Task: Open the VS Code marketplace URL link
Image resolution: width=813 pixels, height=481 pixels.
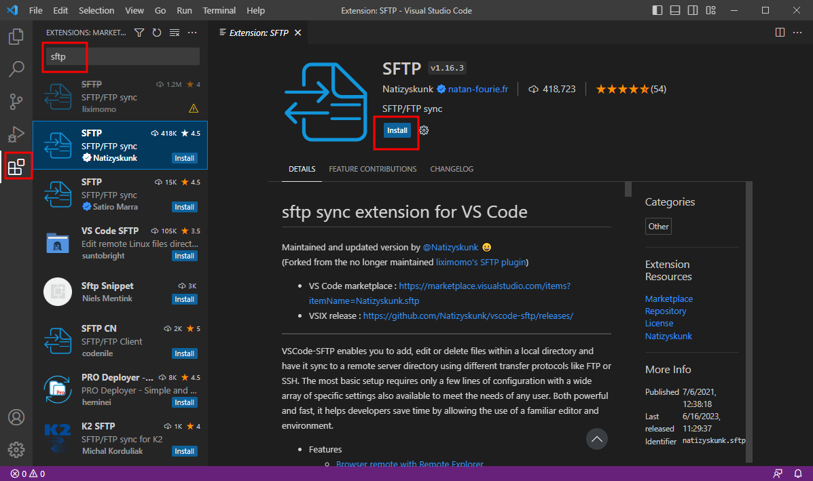Action: coord(439,293)
